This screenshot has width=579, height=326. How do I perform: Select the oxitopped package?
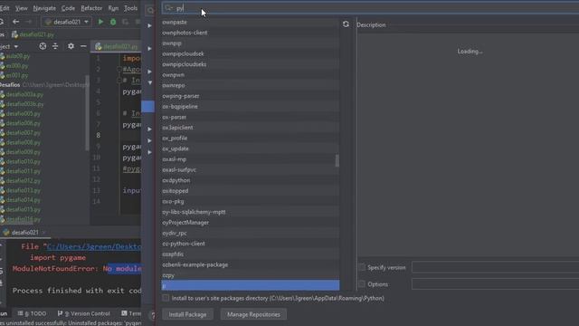(250, 191)
